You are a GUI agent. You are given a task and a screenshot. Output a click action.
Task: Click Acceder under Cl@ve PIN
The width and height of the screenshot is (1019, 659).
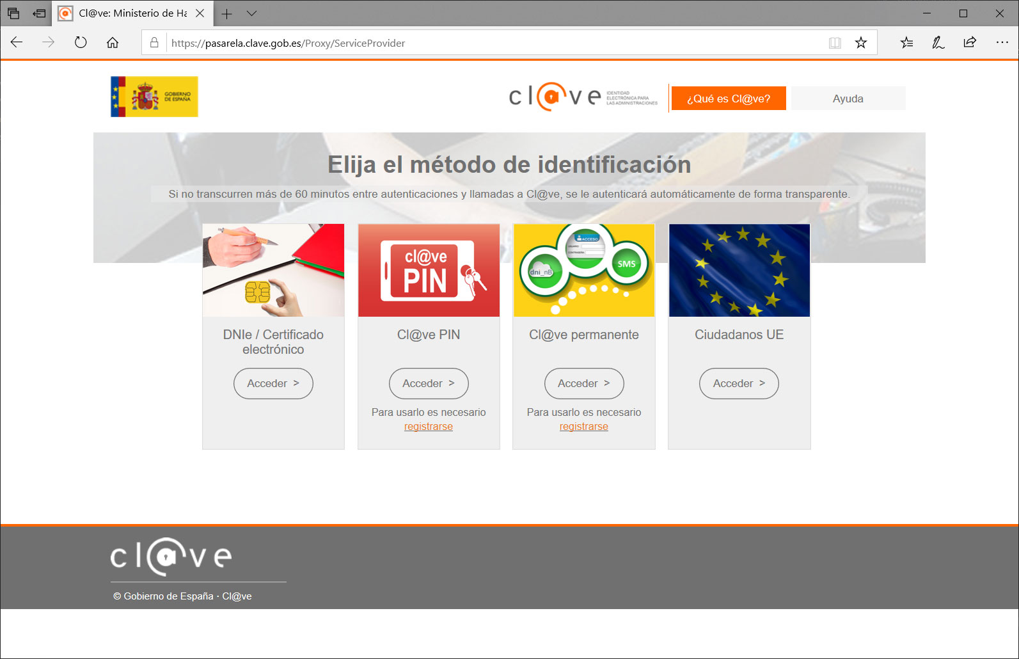429,383
